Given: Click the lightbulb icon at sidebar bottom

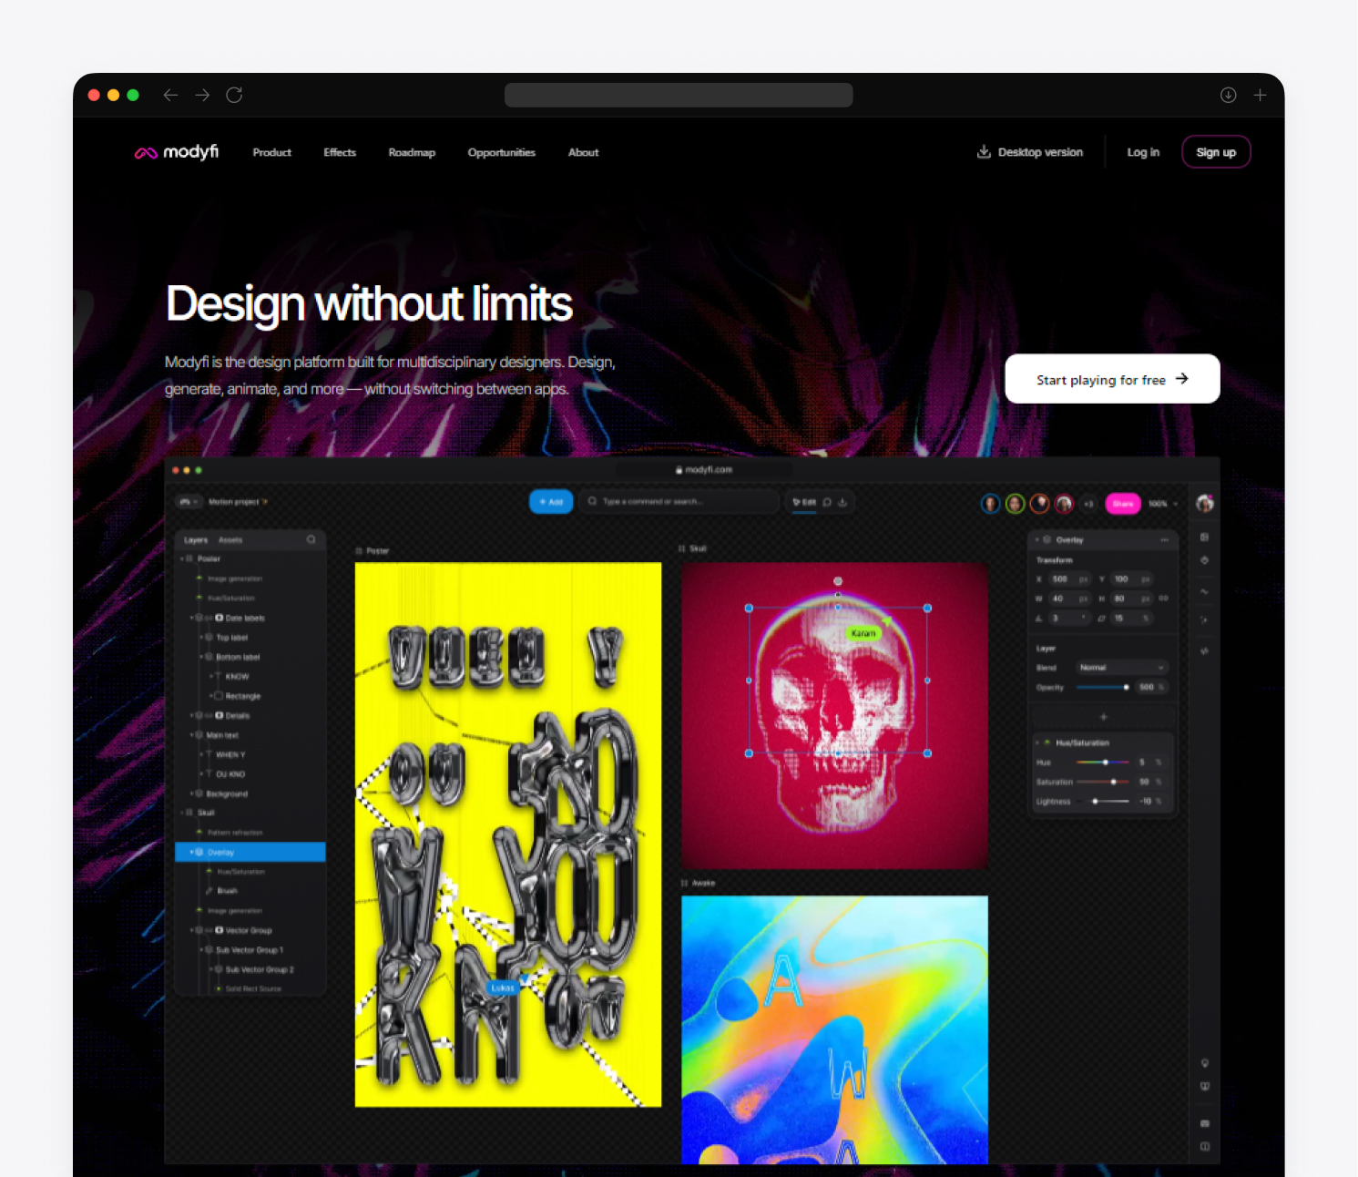Looking at the screenshot, I should 1205,1063.
